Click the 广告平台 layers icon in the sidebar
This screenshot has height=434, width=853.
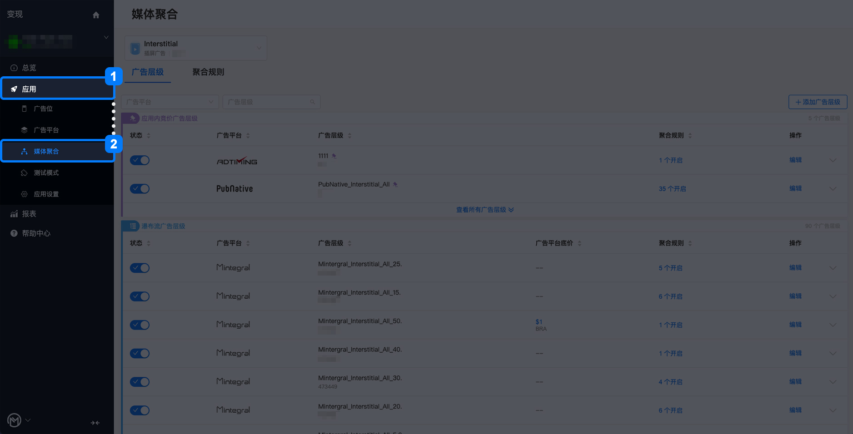pos(25,130)
